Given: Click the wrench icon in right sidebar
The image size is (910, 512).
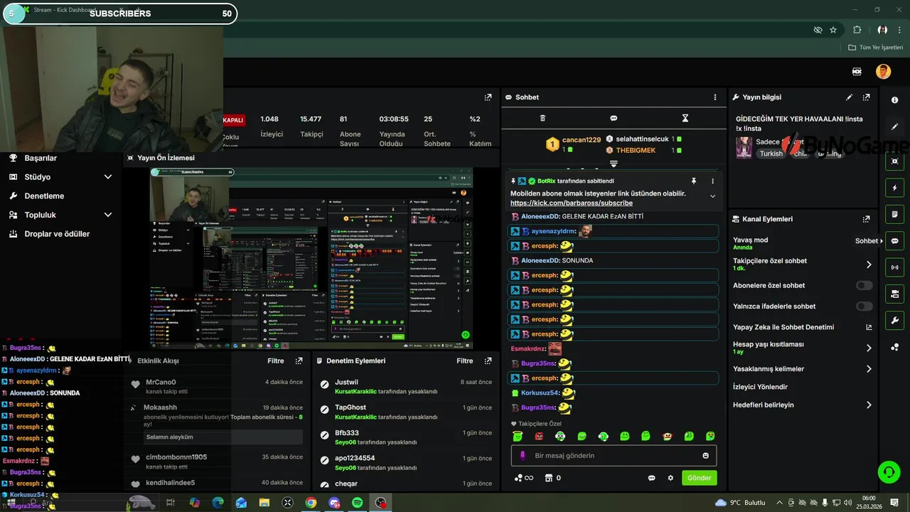Looking at the screenshot, I should [894, 321].
